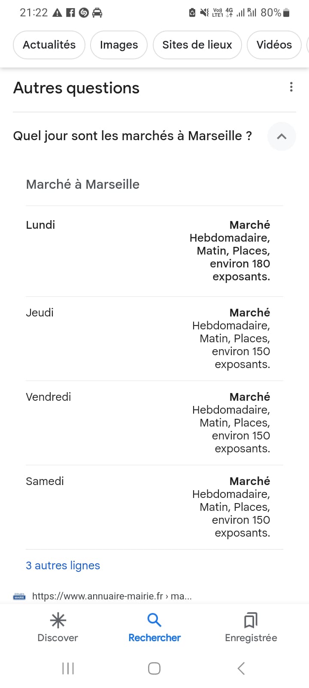The image size is (309, 688).
Task: Open the annuaire-mairie.fr source link
Action: 112,596
